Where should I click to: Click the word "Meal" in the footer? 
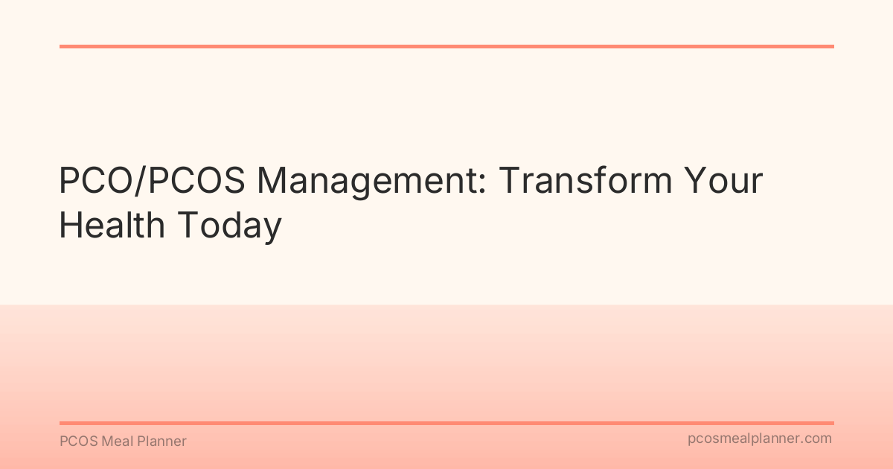(x=118, y=441)
